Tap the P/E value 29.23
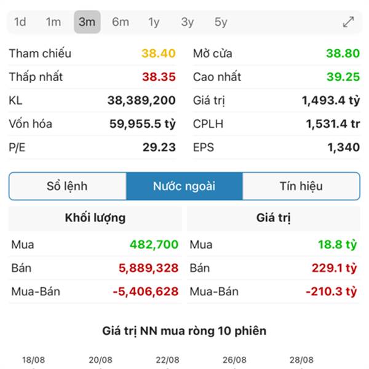369x369 pixels. pos(159,148)
